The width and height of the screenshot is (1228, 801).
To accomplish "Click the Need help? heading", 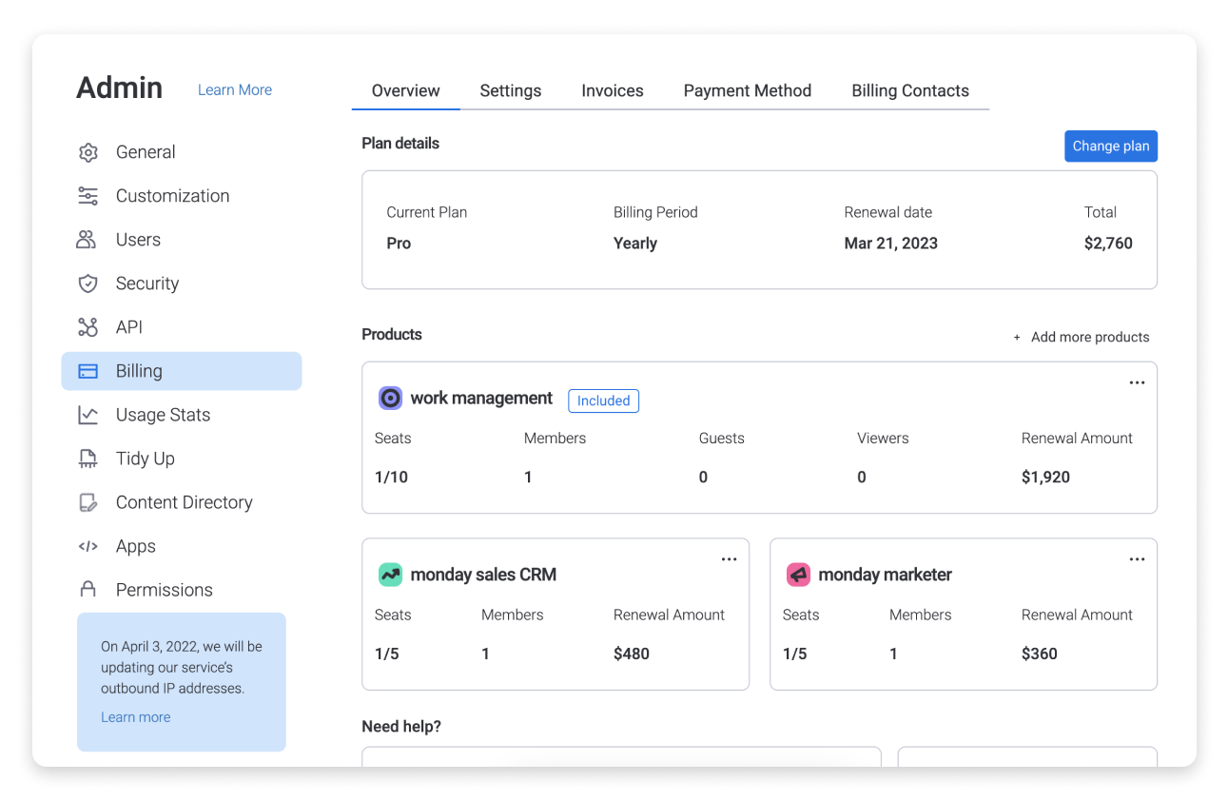I will pyautogui.click(x=401, y=727).
